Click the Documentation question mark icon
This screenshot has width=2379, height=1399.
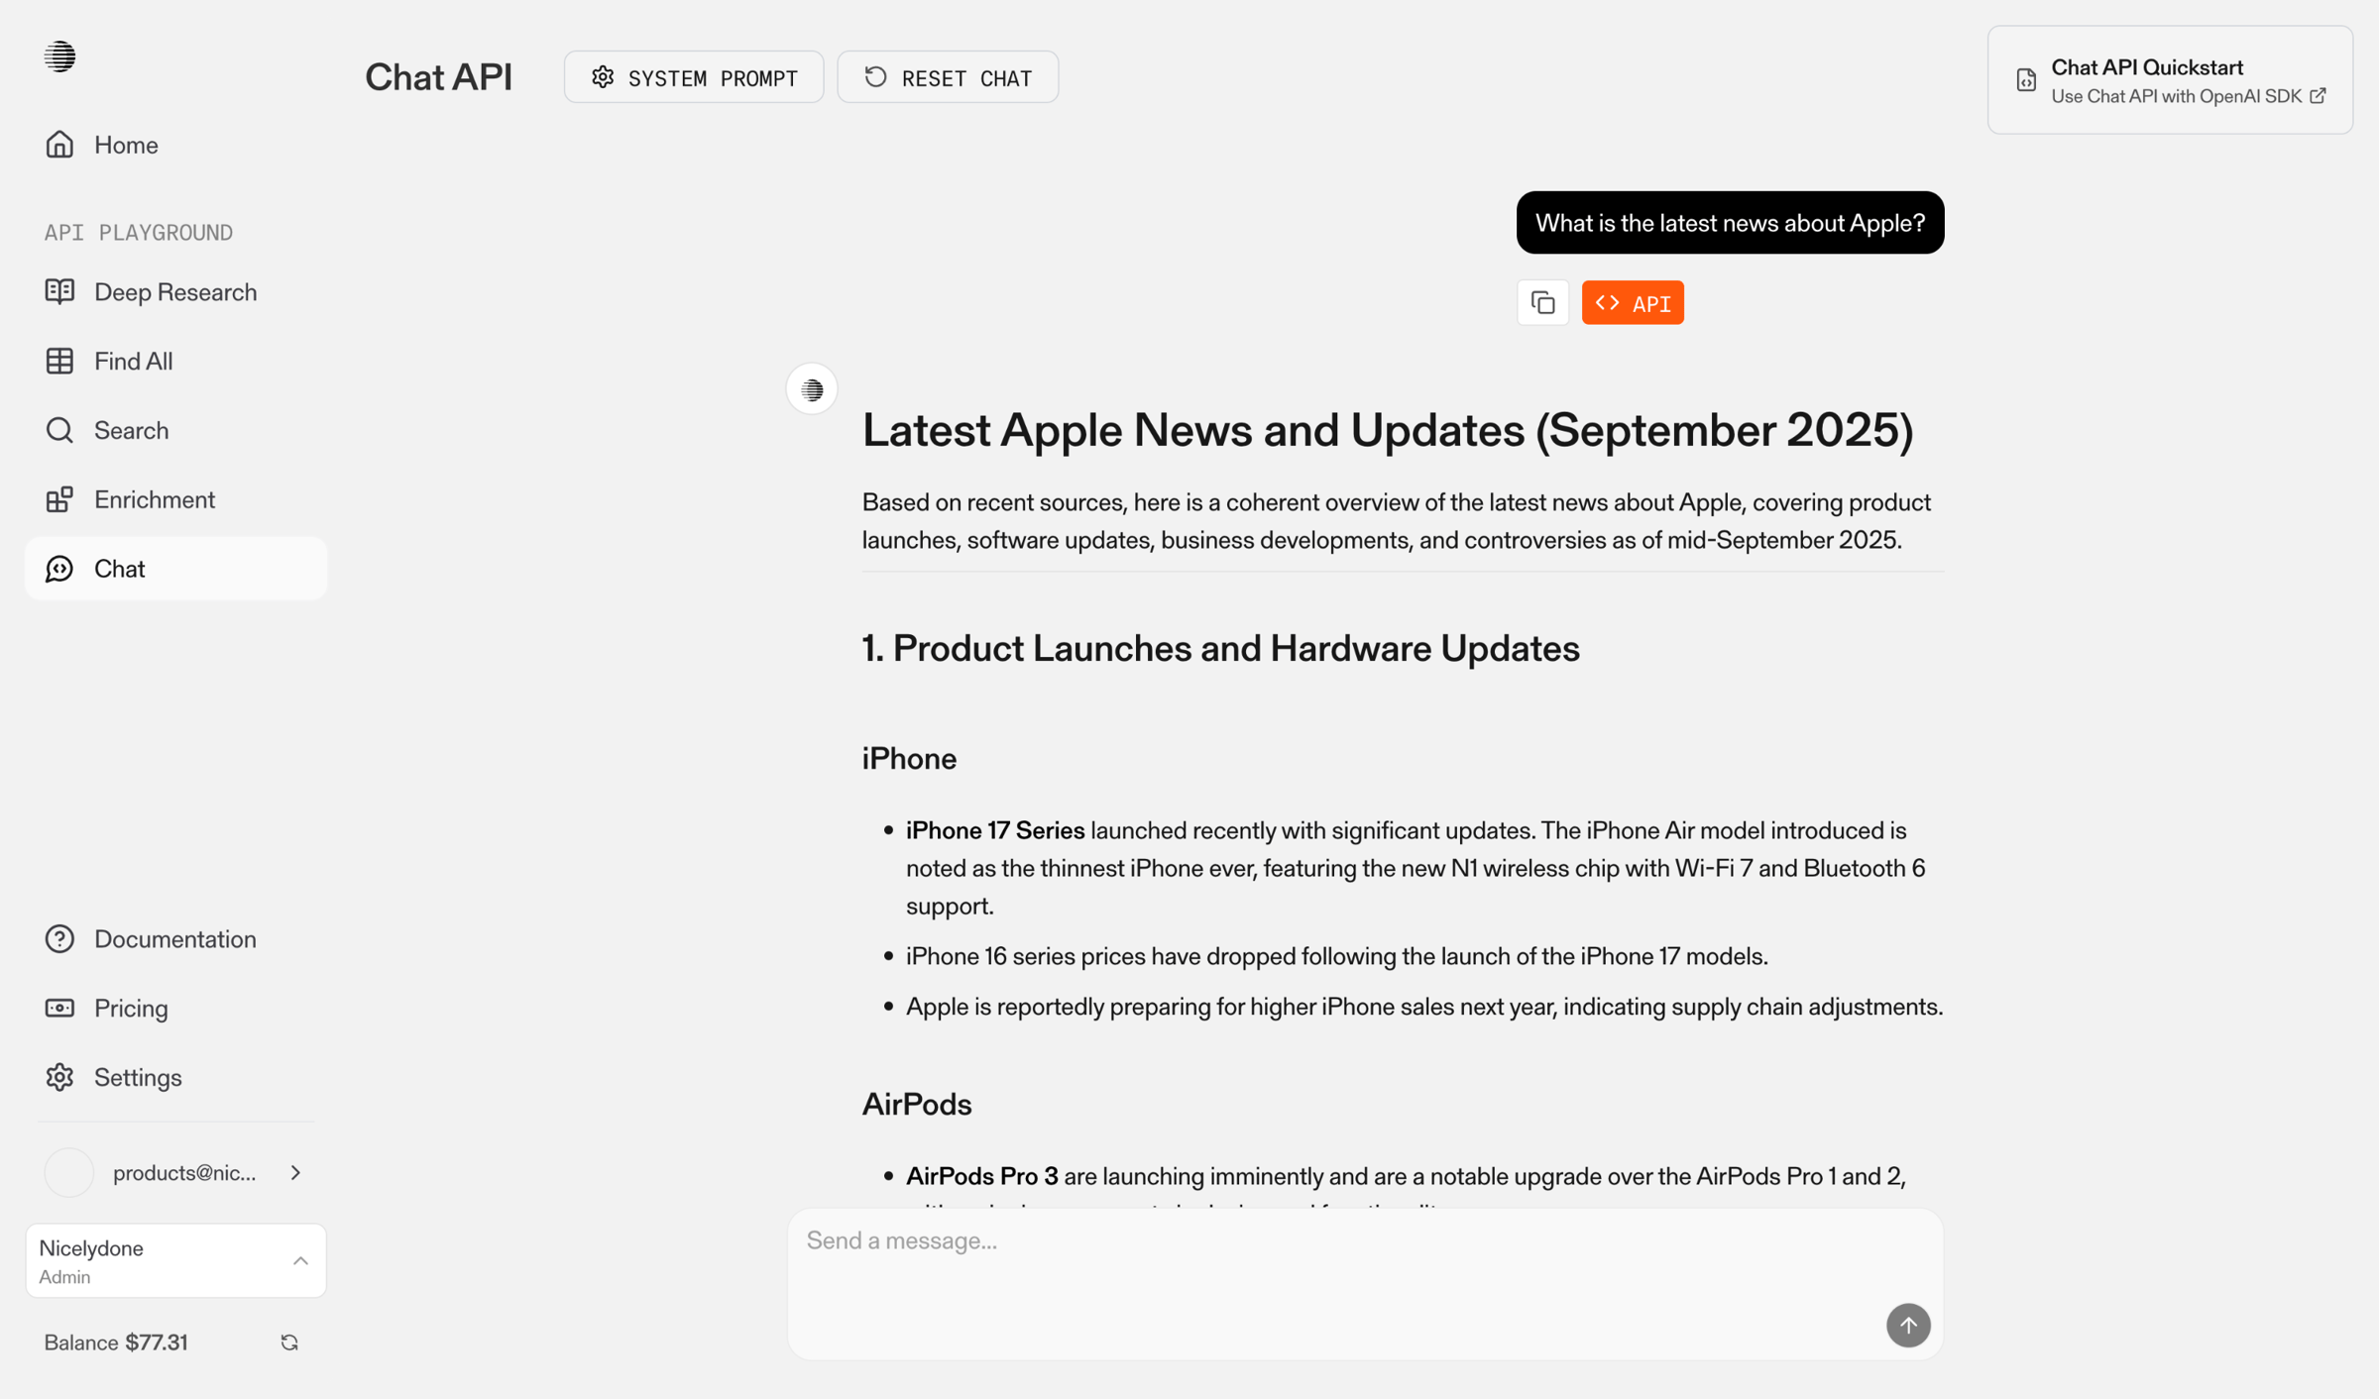click(59, 938)
